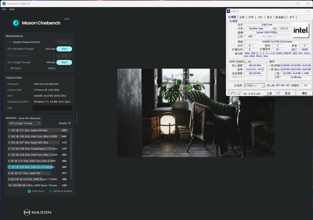Open the System Requirements link

coord(26,42)
